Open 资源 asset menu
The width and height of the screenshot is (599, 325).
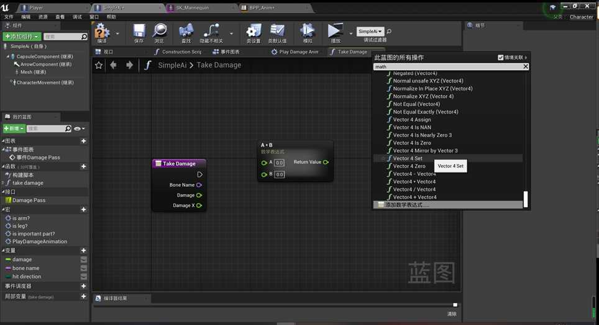pyautogui.click(x=43, y=17)
